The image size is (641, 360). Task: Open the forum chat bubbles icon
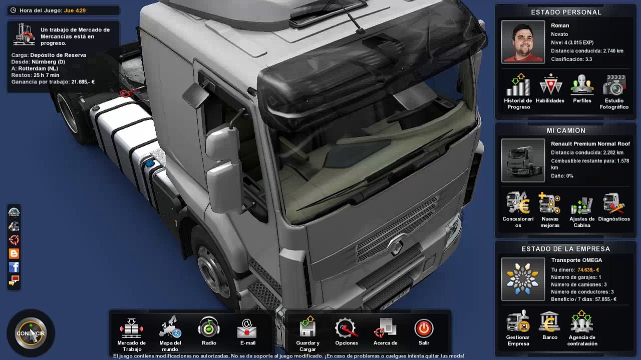[x=14, y=280]
